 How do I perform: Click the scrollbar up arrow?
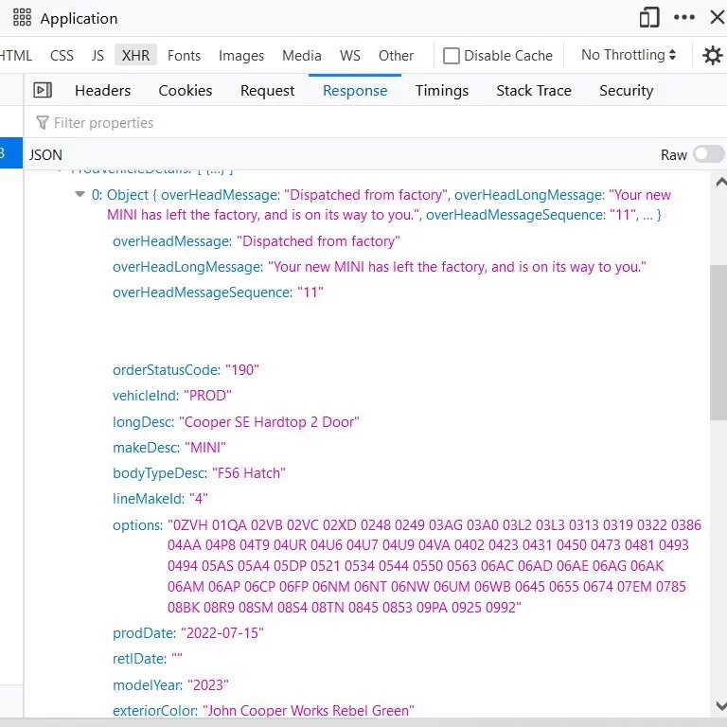click(718, 182)
